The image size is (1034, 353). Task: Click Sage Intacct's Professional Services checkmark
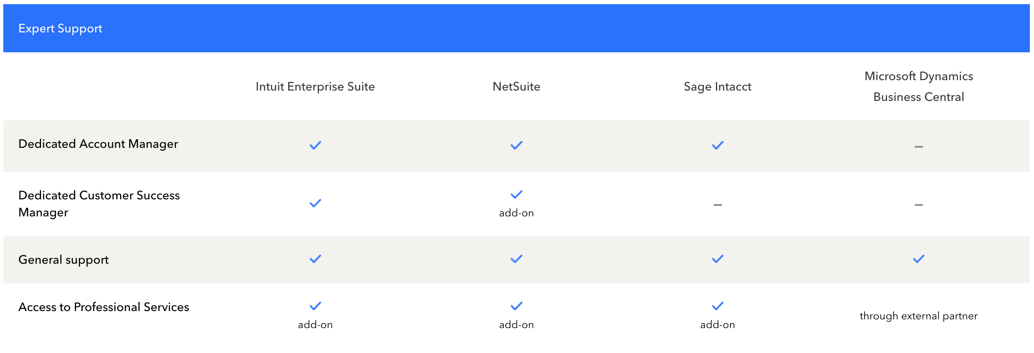(x=718, y=306)
